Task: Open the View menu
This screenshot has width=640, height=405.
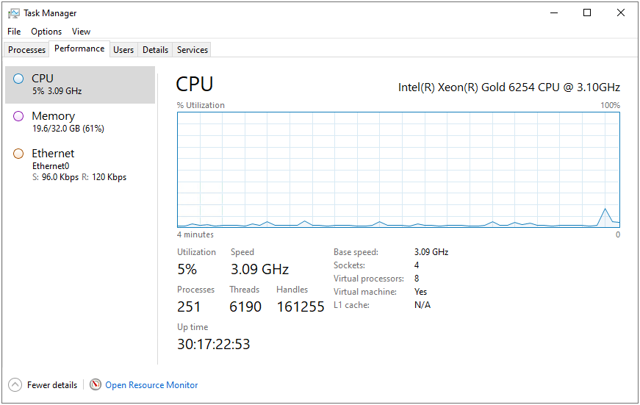Action: coord(81,32)
